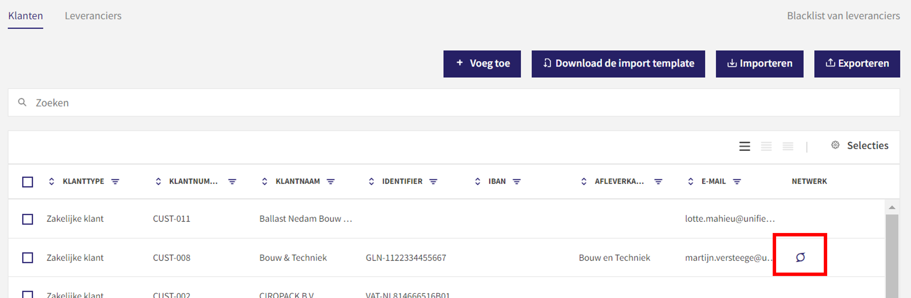Click the cell GLN-1122334455667
The width and height of the screenshot is (911, 298).
[406, 258]
